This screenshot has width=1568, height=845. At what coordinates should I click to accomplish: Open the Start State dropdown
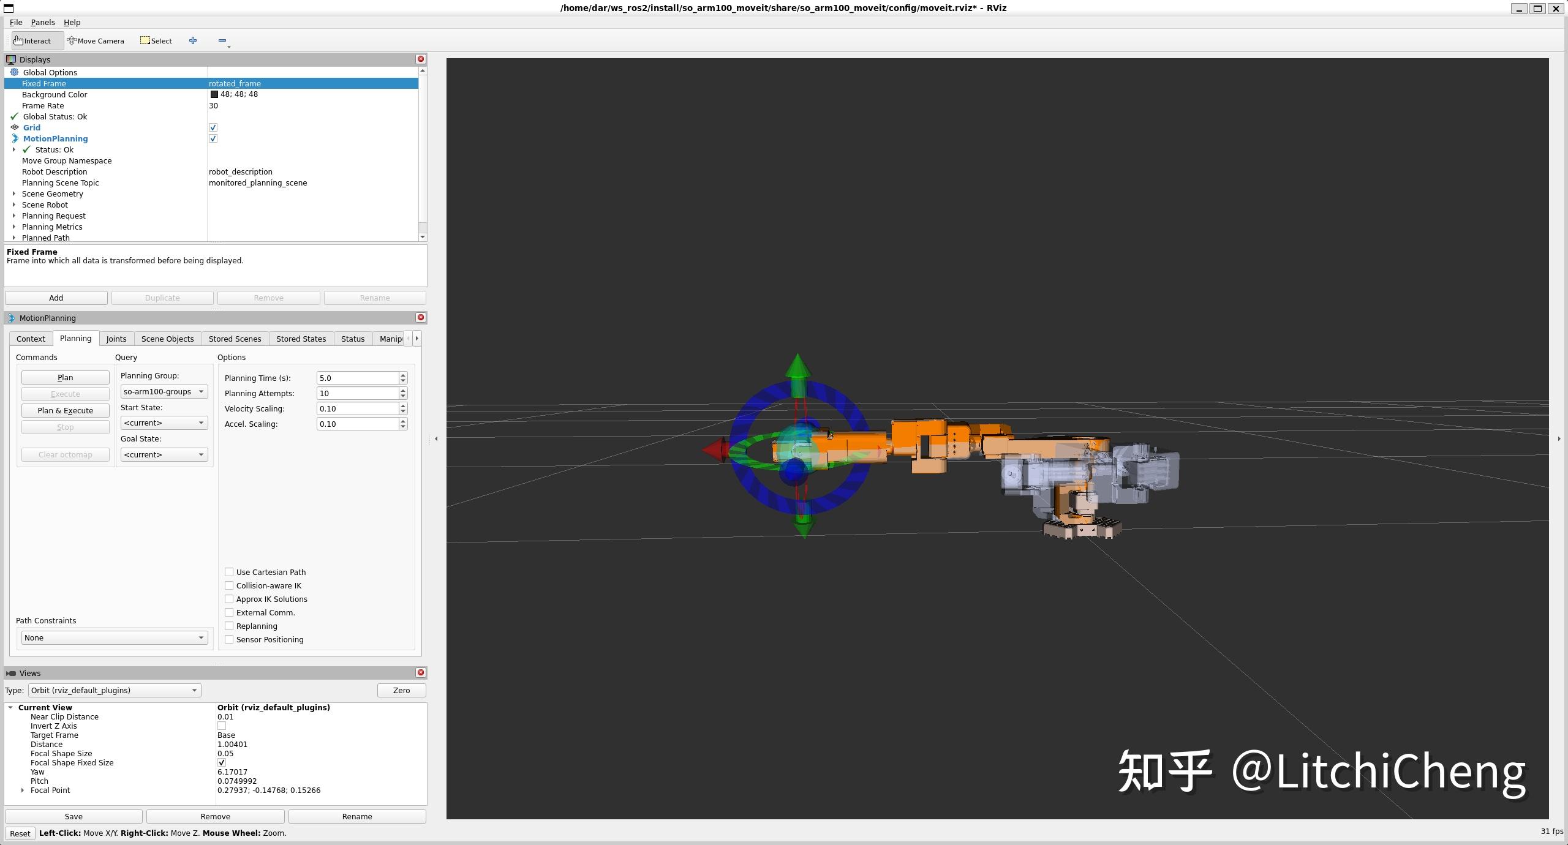pos(164,423)
